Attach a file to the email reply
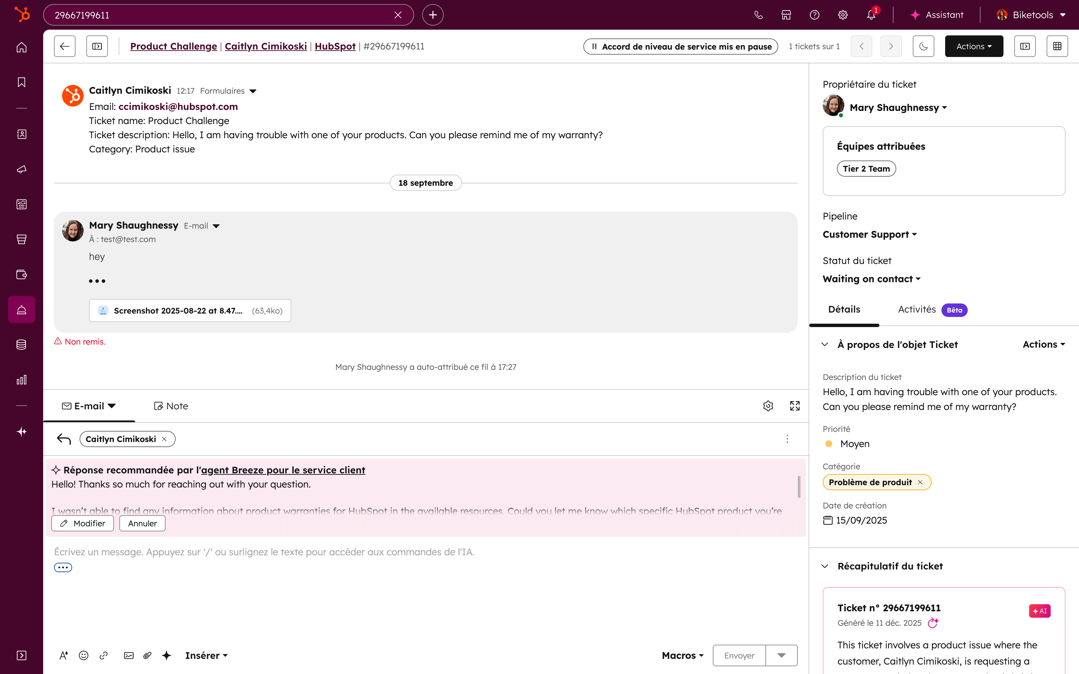Image resolution: width=1079 pixels, height=674 pixels. (147, 655)
